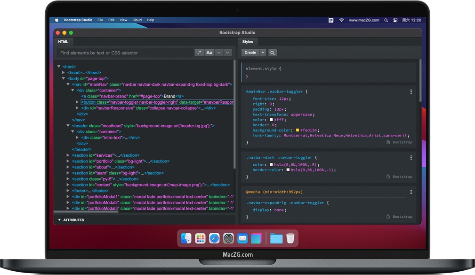Open three-dot menu for the @media rule
The image size is (475, 275).
pos(411,192)
